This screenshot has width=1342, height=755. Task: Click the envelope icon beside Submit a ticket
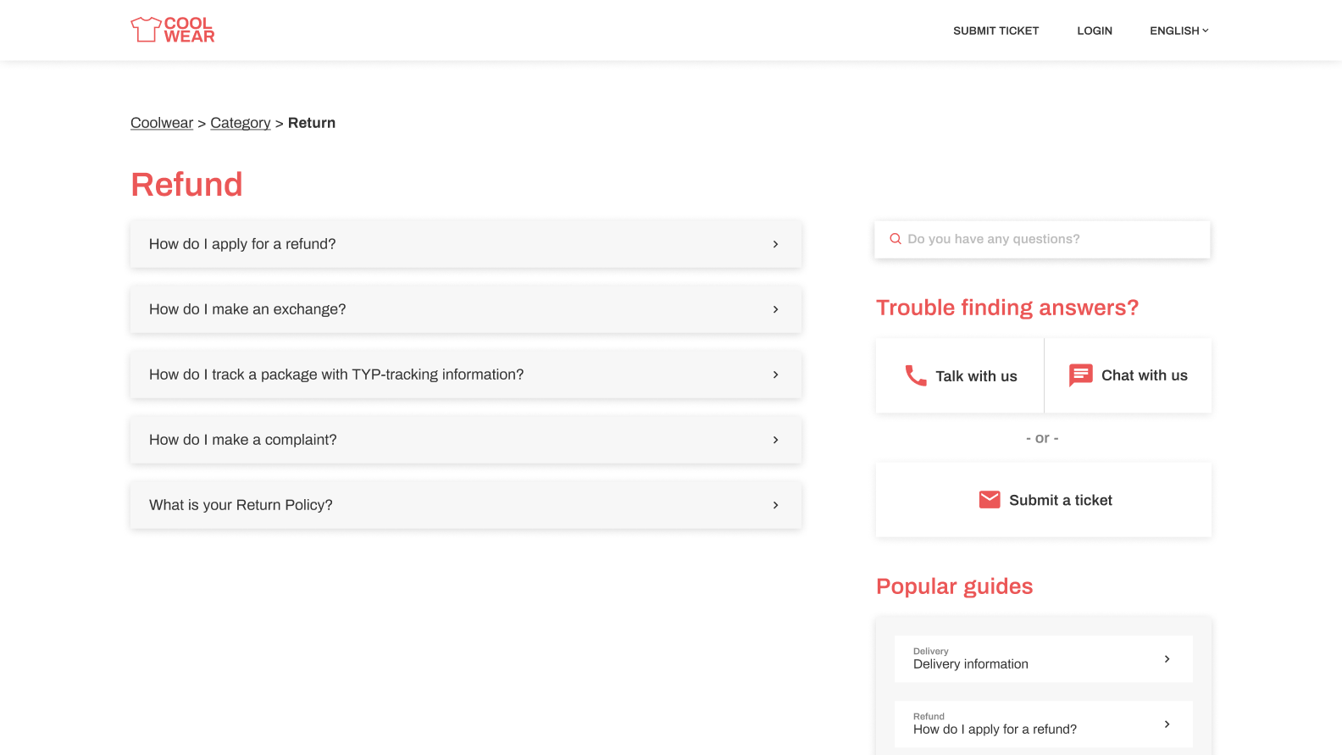coord(989,500)
